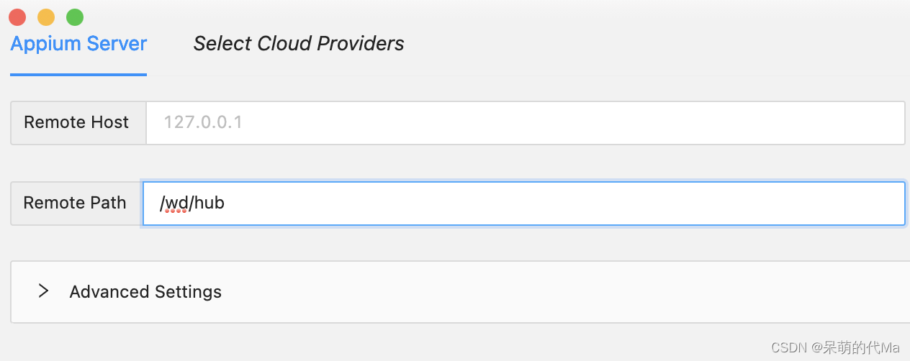
Task: Click the yellow minimize window button
Action: [46, 17]
